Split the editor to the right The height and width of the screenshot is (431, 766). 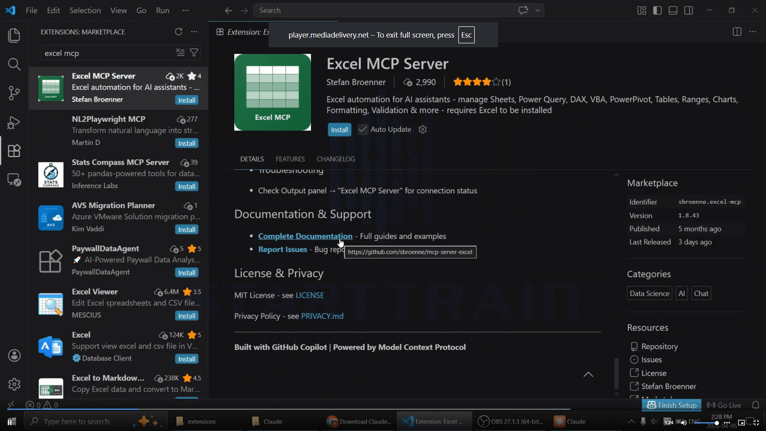737,32
